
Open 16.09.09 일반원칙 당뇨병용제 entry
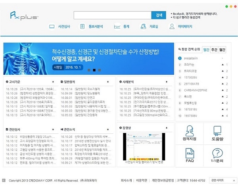click(80, 93)
